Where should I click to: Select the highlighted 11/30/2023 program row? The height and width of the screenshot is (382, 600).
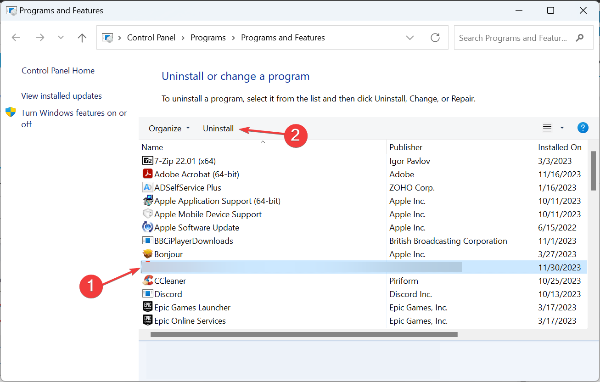coord(363,267)
